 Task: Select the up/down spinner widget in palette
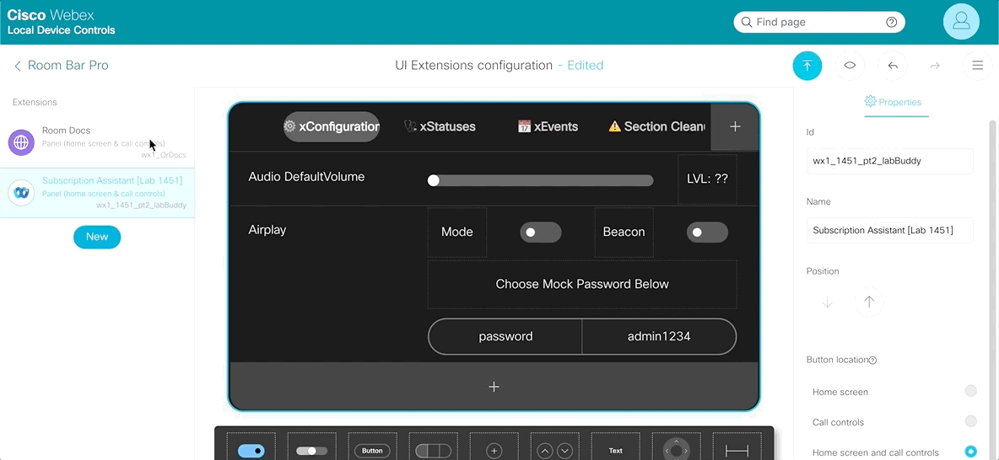(554, 451)
